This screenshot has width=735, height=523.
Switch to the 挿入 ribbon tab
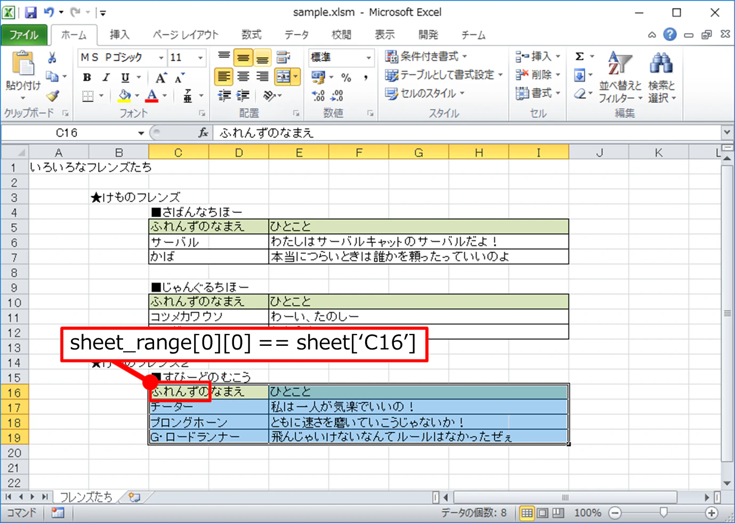(x=119, y=35)
